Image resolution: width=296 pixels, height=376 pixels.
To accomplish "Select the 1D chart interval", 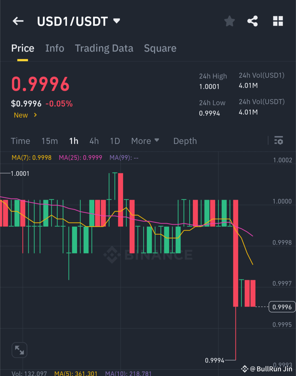I will (115, 141).
